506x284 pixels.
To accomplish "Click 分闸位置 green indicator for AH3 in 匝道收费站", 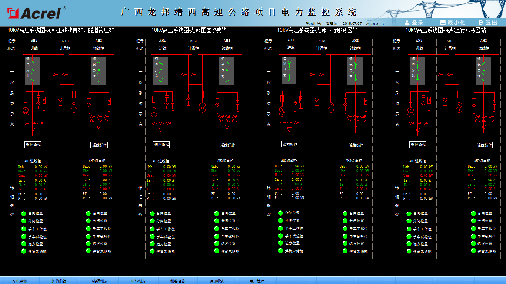I will (x=217, y=221).
